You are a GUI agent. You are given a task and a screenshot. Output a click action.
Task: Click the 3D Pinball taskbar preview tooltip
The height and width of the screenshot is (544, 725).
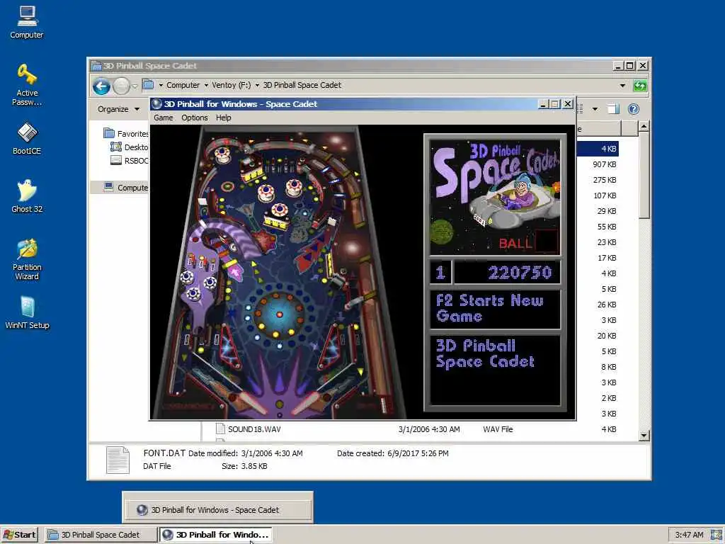pyautogui.click(x=217, y=510)
